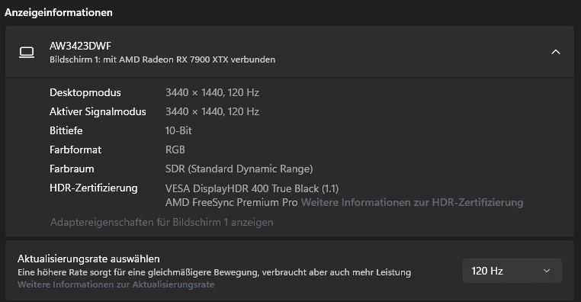Collapse the AW3423DWF display details section
Screen dimensions: 581x302
(x=555, y=53)
